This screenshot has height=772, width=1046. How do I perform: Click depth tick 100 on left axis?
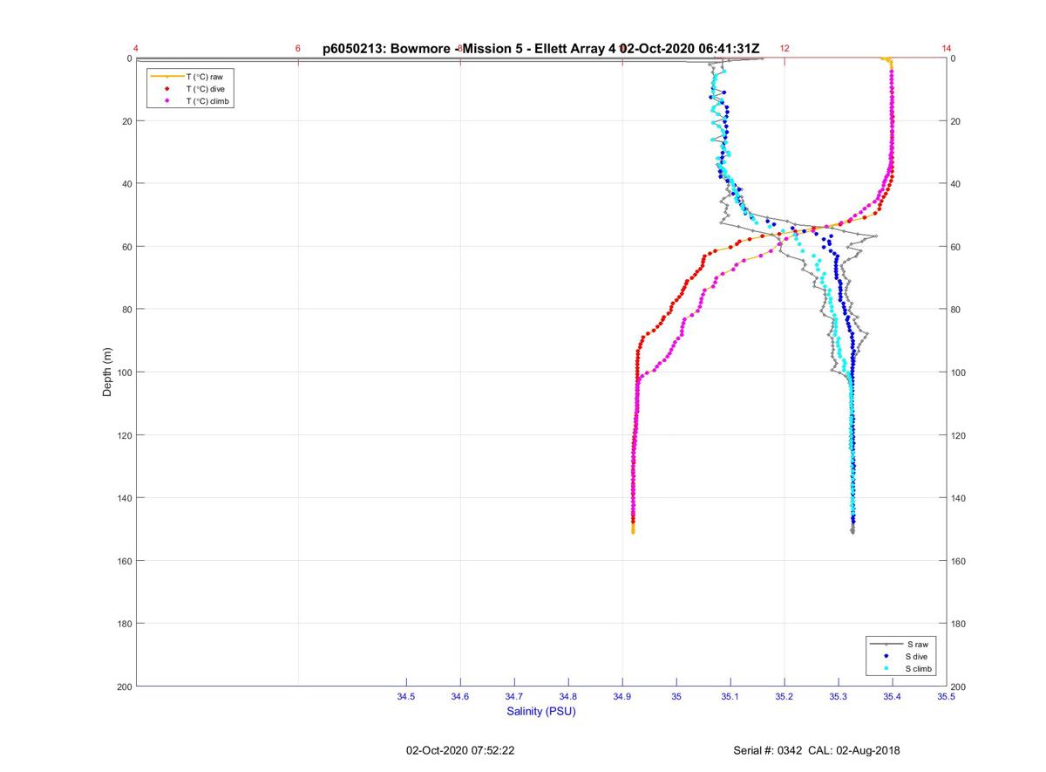[124, 372]
